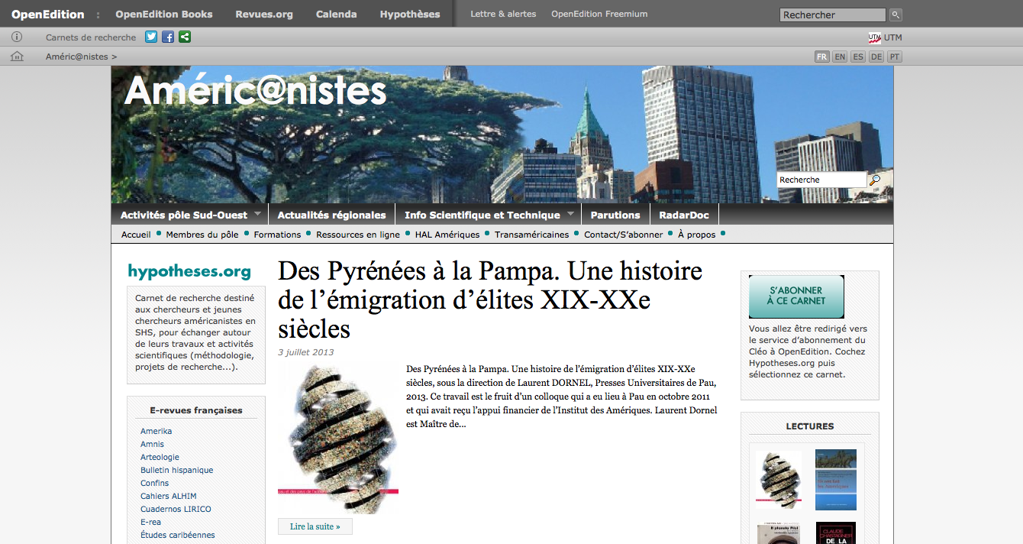This screenshot has width=1023, height=544.
Task: Open the Actualités régionales menu
Action: [331, 215]
